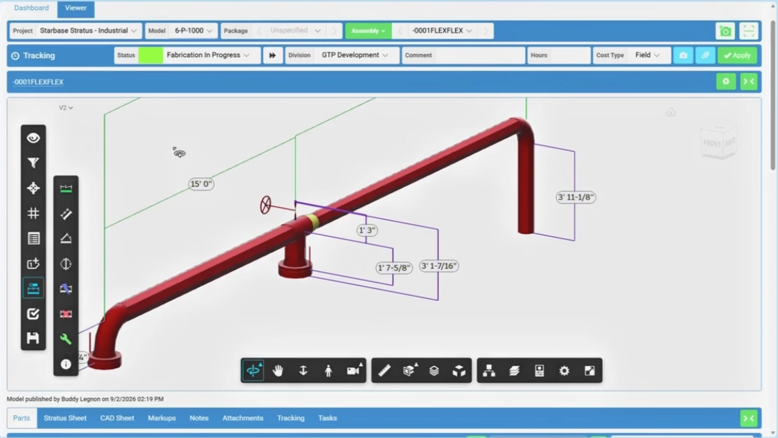Click the section analysis box icon
778x438 pixels.
point(410,371)
